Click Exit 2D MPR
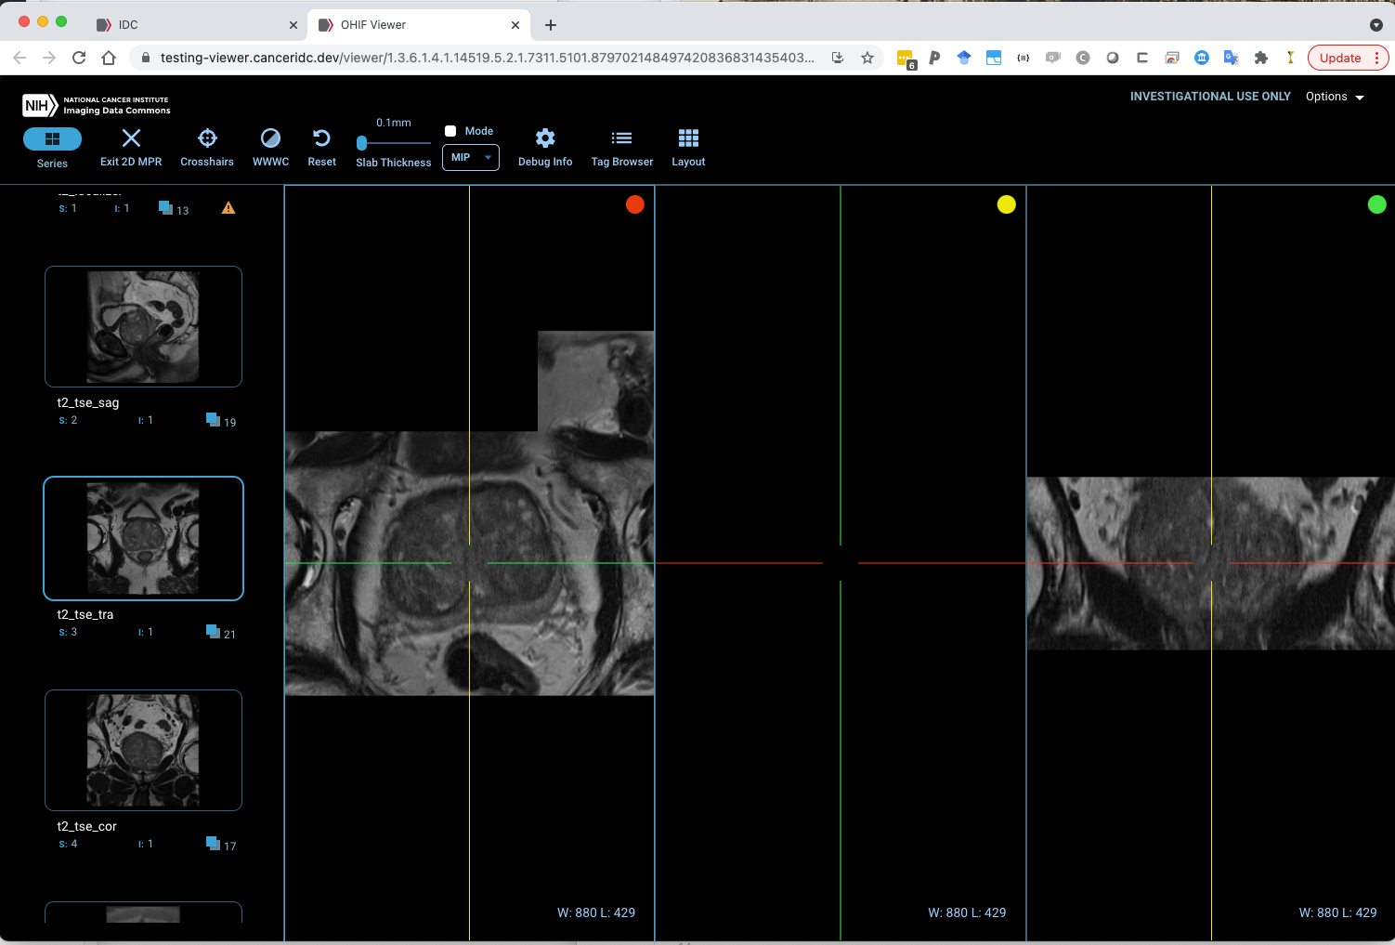The width and height of the screenshot is (1395, 945). click(x=130, y=147)
